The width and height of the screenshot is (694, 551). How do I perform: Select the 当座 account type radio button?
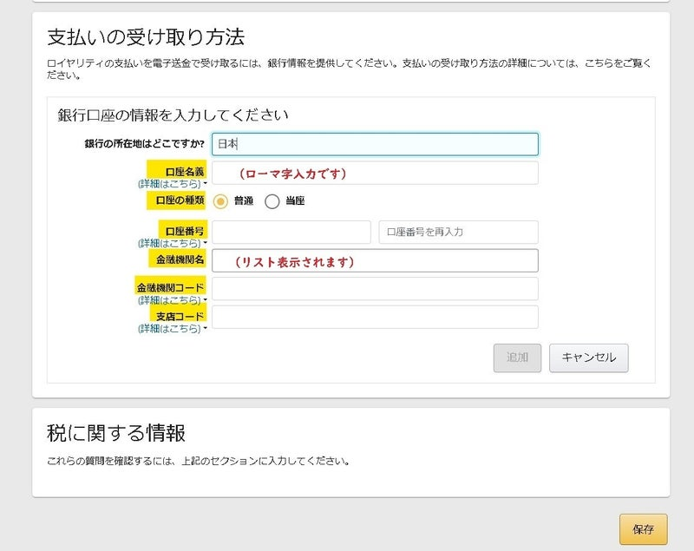[272, 201]
